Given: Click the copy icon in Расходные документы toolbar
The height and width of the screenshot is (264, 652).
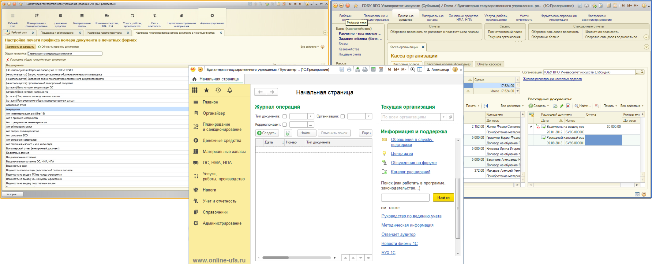Looking at the screenshot, I should [x=555, y=106].
